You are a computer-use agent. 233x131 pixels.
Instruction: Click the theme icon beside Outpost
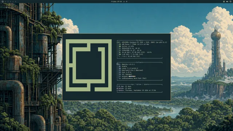[x=120, y=76]
